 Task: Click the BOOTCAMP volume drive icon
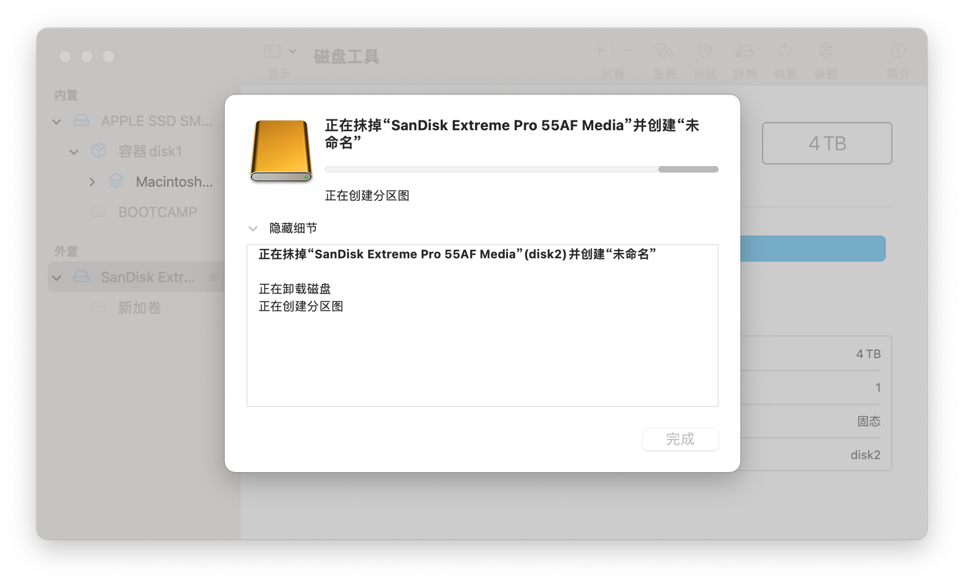click(x=99, y=212)
